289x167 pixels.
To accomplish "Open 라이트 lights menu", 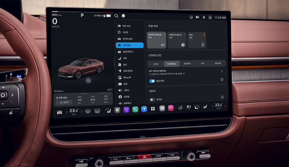I will click(x=130, y=32).
